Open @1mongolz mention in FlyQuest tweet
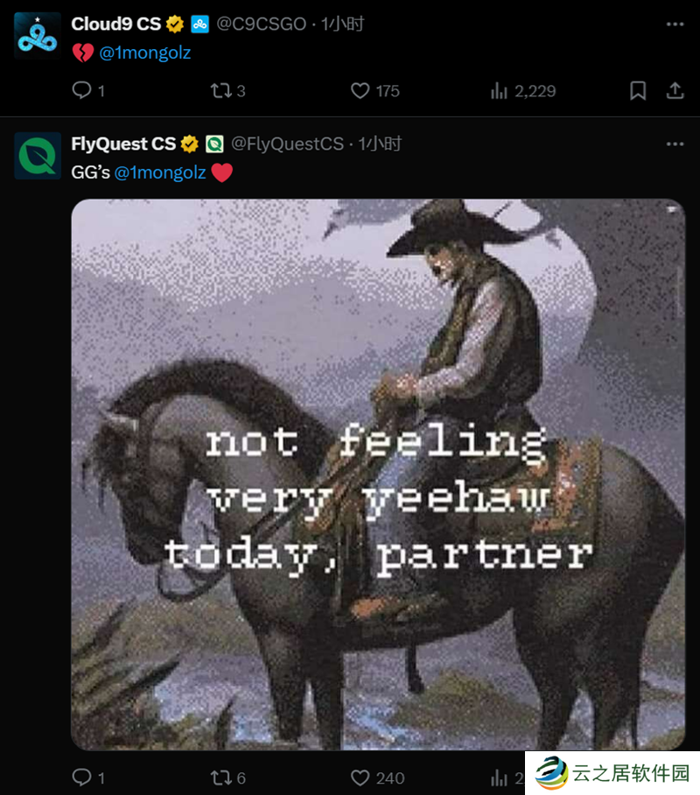Viewport: 700px width, 795px height. point(160,172)
